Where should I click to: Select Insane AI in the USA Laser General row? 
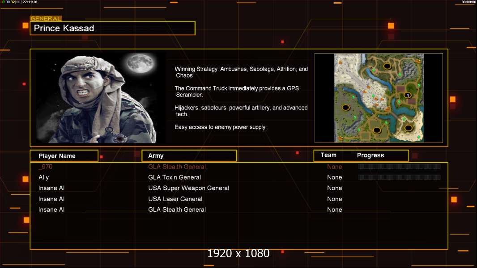click(x=51, y=199)
